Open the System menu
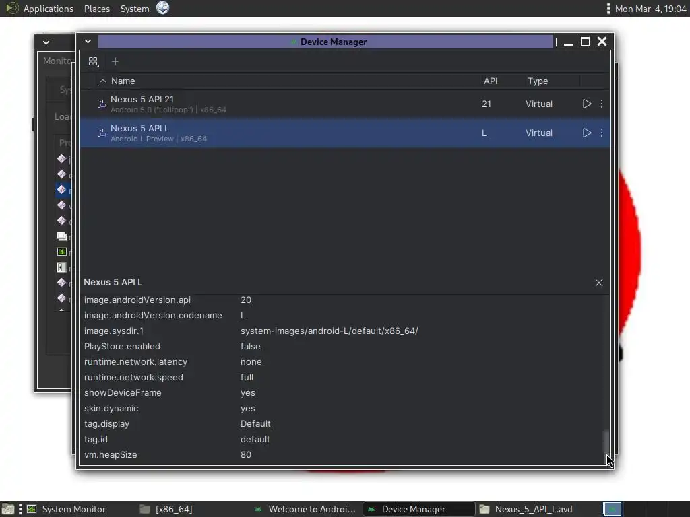The width and height of the screenshot is (690, 517). click(x=135, y=9)
